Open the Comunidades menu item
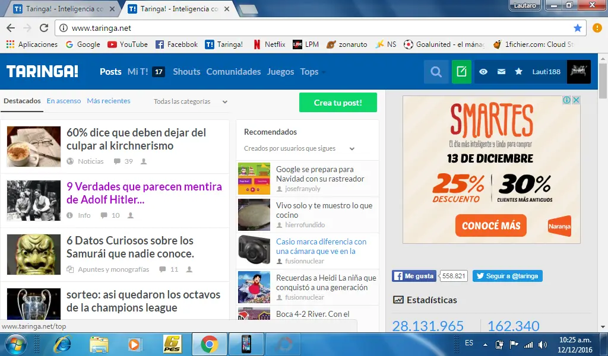 233,72
